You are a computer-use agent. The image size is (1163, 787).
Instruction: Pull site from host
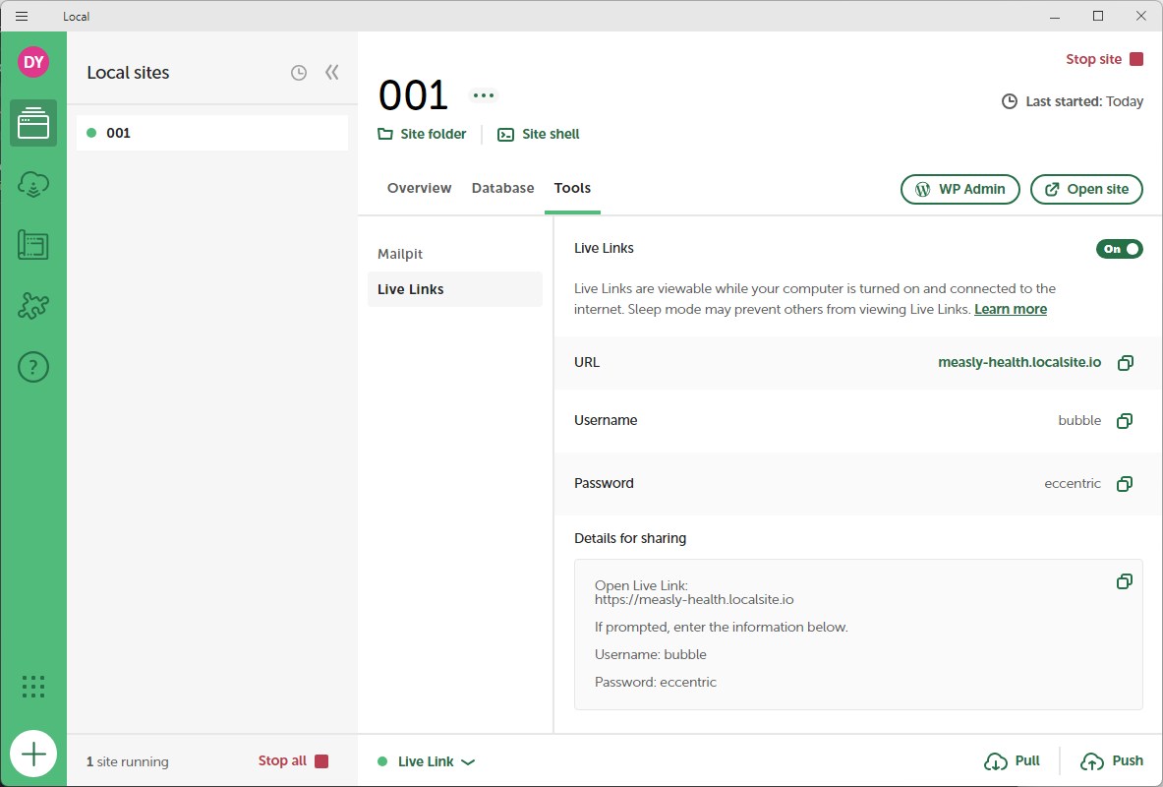pos(1012,761)
